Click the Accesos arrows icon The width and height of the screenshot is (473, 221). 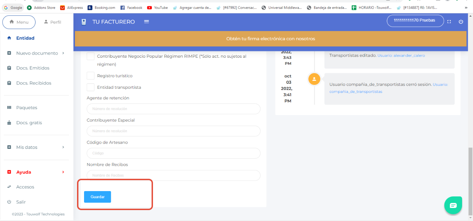9,187
